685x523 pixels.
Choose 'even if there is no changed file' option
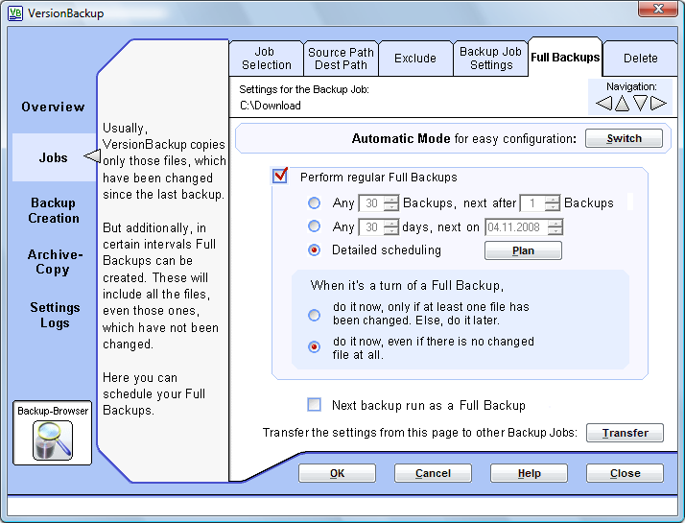314,347
